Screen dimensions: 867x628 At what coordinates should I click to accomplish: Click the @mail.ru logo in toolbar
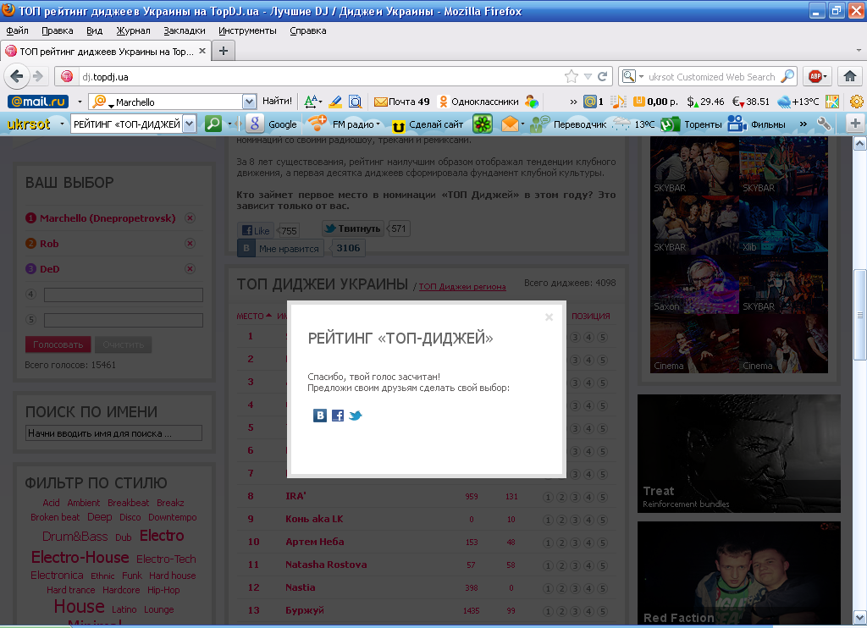click(38, 102)
